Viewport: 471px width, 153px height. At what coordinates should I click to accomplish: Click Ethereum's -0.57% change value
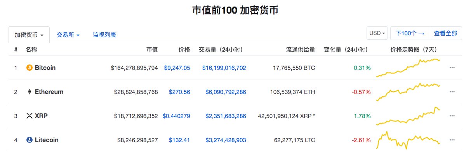click(361, 92)
